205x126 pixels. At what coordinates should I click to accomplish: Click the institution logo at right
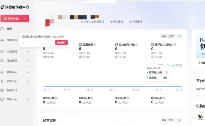201,117
